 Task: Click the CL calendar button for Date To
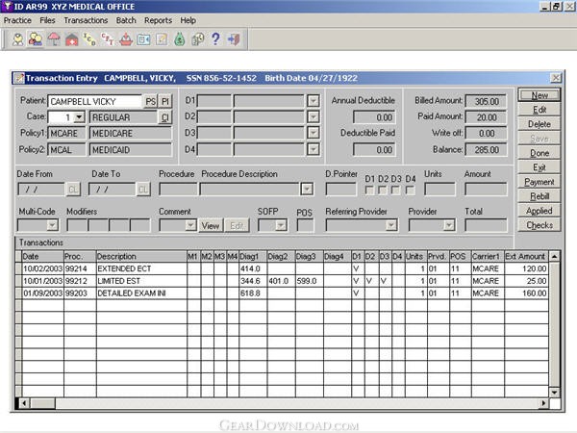pyautogui.click(x=143, y=190)
